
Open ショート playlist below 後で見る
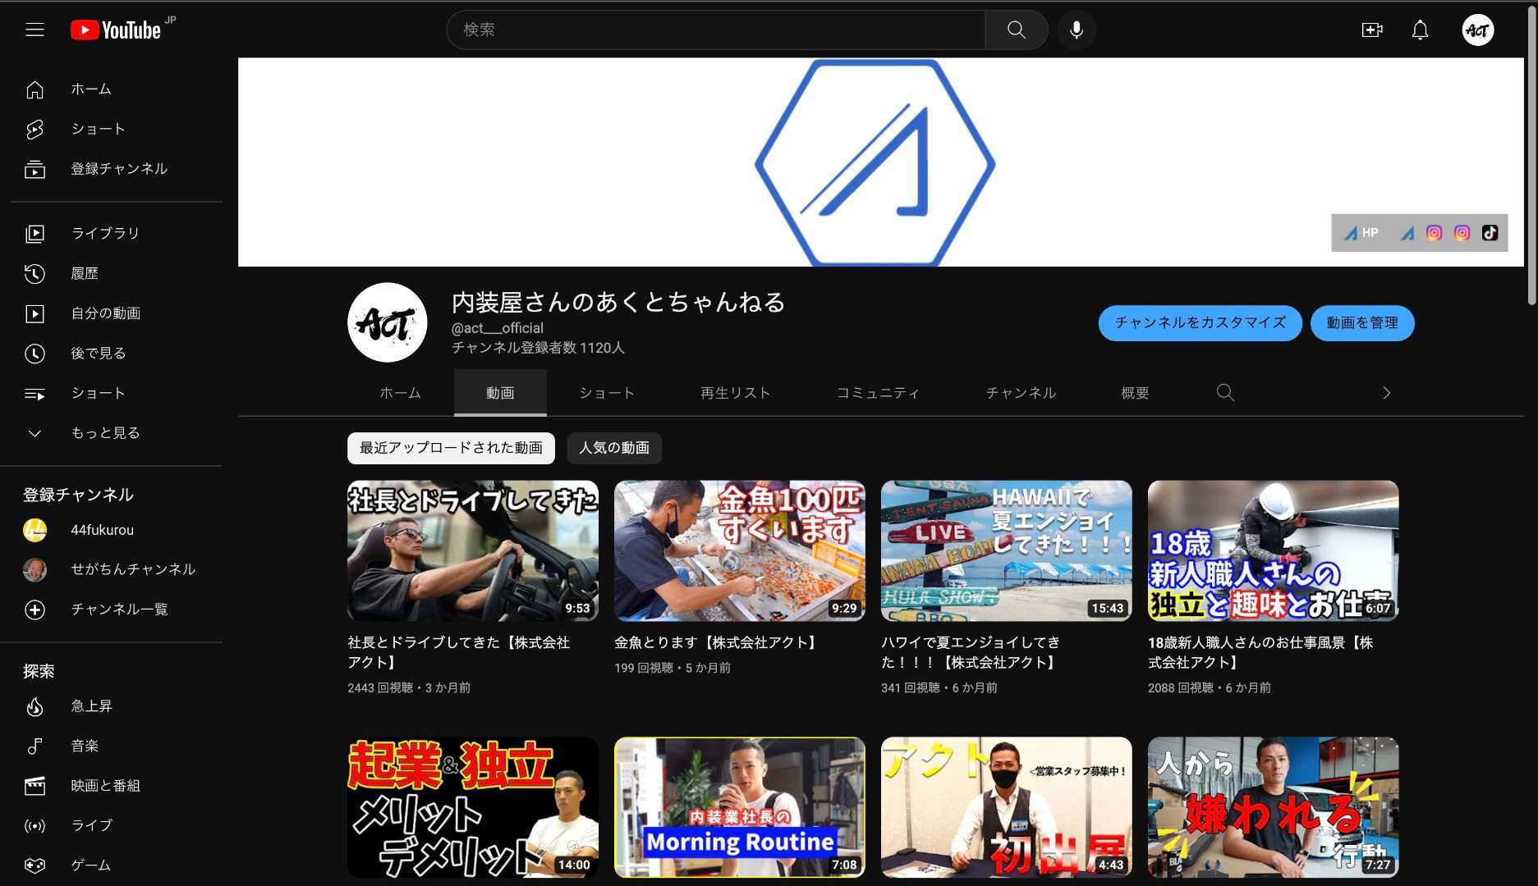coord(111,394)
